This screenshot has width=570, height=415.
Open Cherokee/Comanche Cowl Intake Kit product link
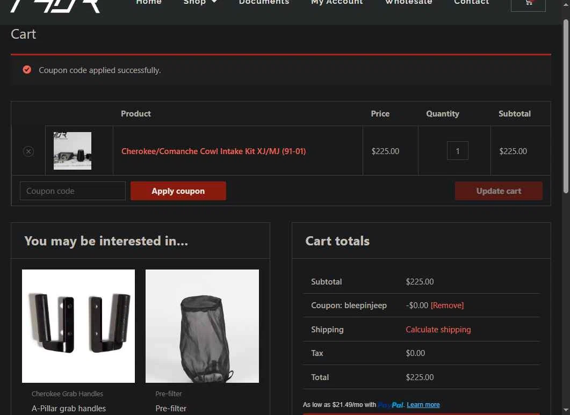213,151
